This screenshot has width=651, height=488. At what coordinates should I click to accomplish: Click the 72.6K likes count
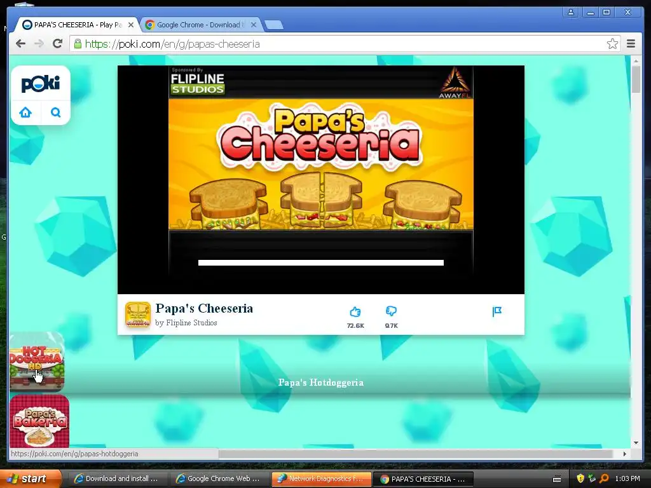coord(355,326)
